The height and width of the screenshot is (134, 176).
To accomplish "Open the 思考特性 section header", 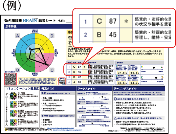I will (38, 26).
